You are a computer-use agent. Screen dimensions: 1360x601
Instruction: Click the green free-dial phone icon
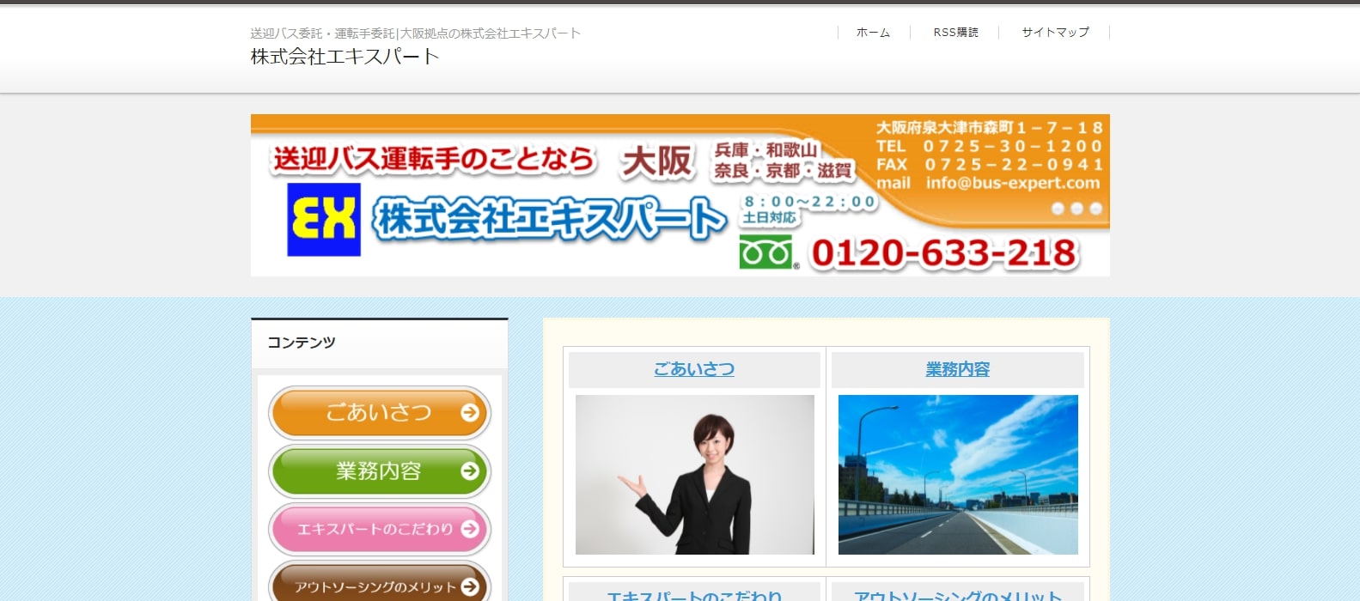tap(765, 253)
